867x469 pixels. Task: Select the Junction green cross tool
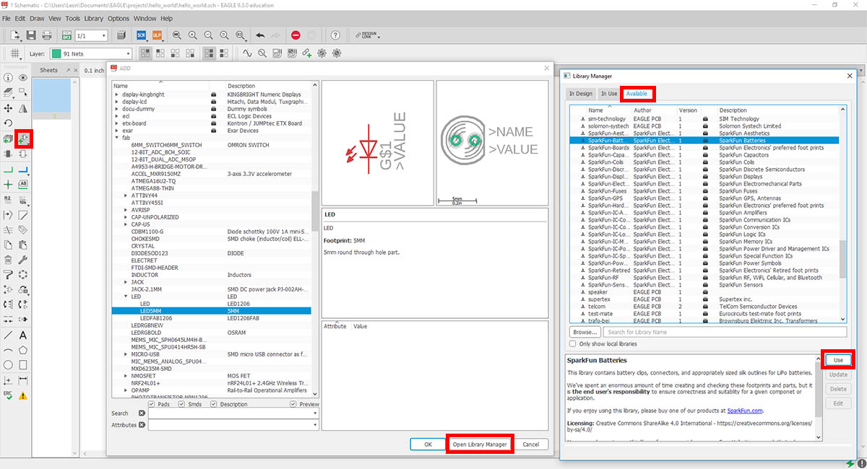click(9, 184)
